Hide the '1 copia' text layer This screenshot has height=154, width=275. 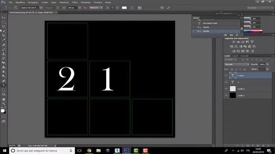tap(226, 75)
